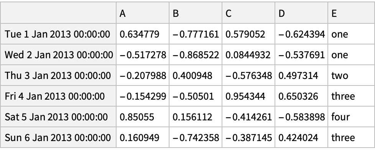The height and width of the screenshot is (161, 375).
Task: Click the cell containing −0.387145
Action: (248, 137)
